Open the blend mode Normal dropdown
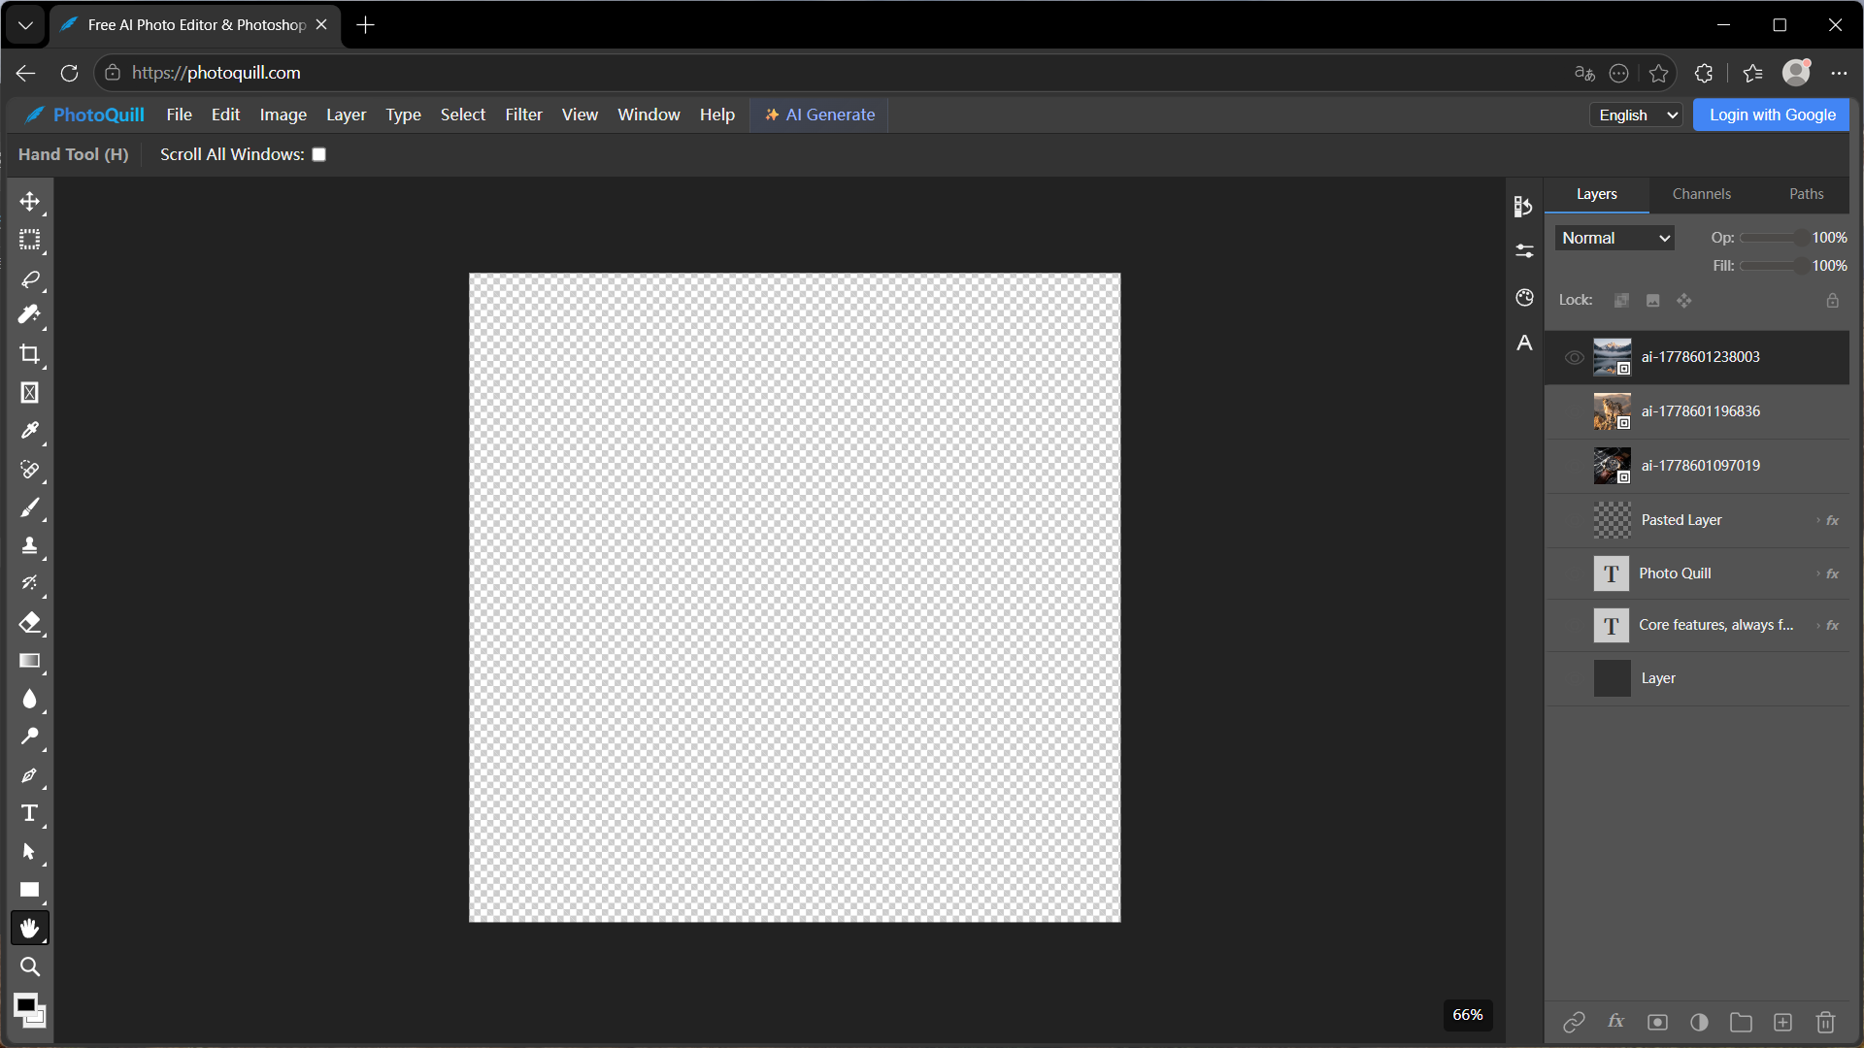 [x=1614, y=238]
